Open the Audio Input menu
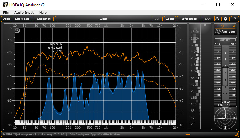 (24, 13)
